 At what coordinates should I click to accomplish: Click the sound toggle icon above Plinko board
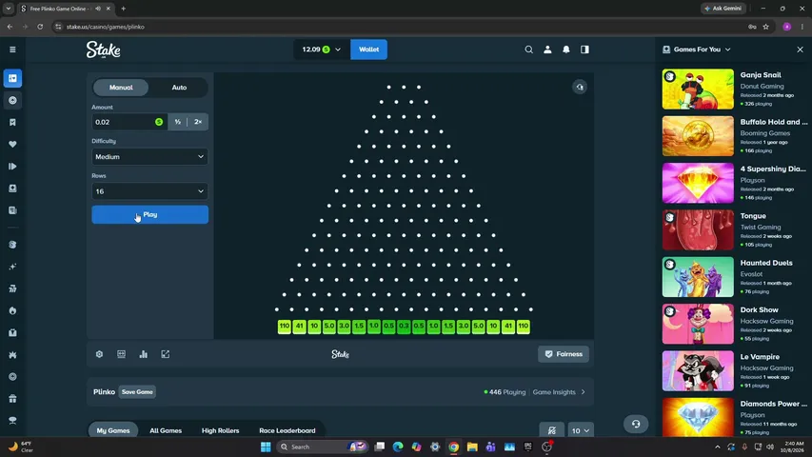click(580, 87)
